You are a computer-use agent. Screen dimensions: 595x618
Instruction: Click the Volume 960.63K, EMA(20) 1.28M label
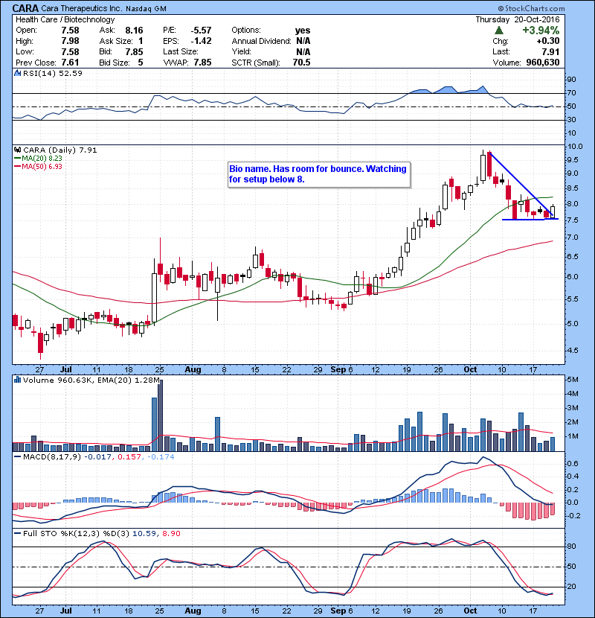(91, 380)
